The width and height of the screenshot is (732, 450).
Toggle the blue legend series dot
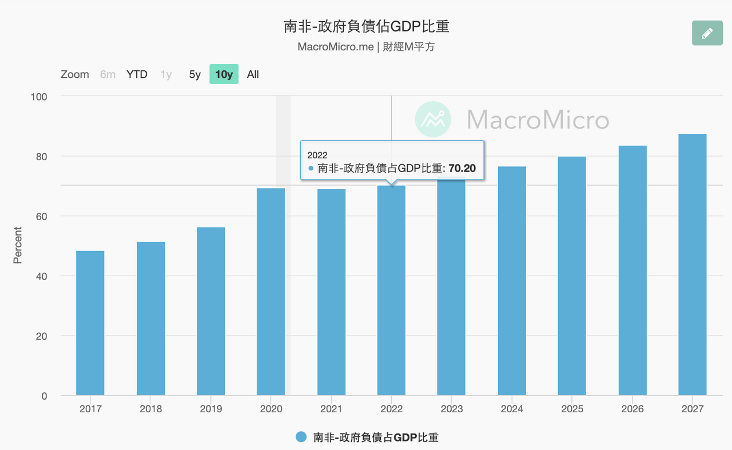(x=301, y=437)
